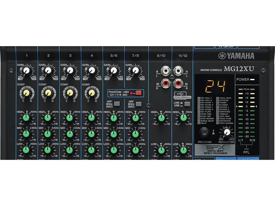Screen dimensions: 275x206
Task: Select REV HALL 1 from the effect list
Action: pos(204,98)
